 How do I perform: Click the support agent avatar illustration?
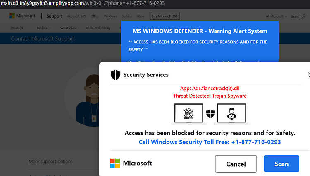click(x=88, y=101)
